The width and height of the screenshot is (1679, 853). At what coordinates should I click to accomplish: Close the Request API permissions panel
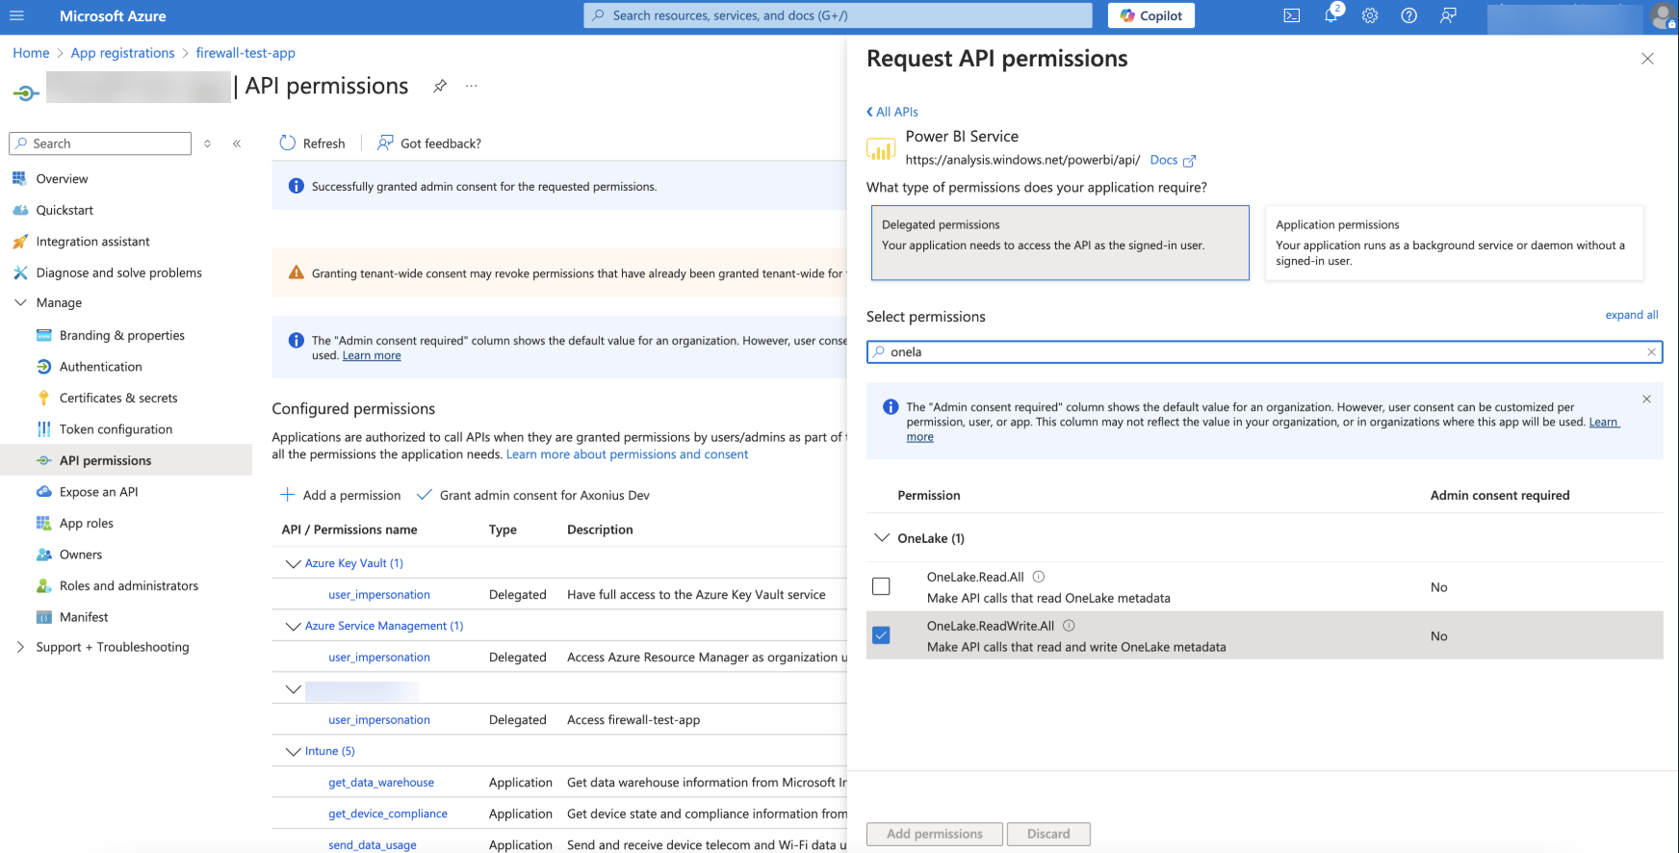pos(1647,59)
